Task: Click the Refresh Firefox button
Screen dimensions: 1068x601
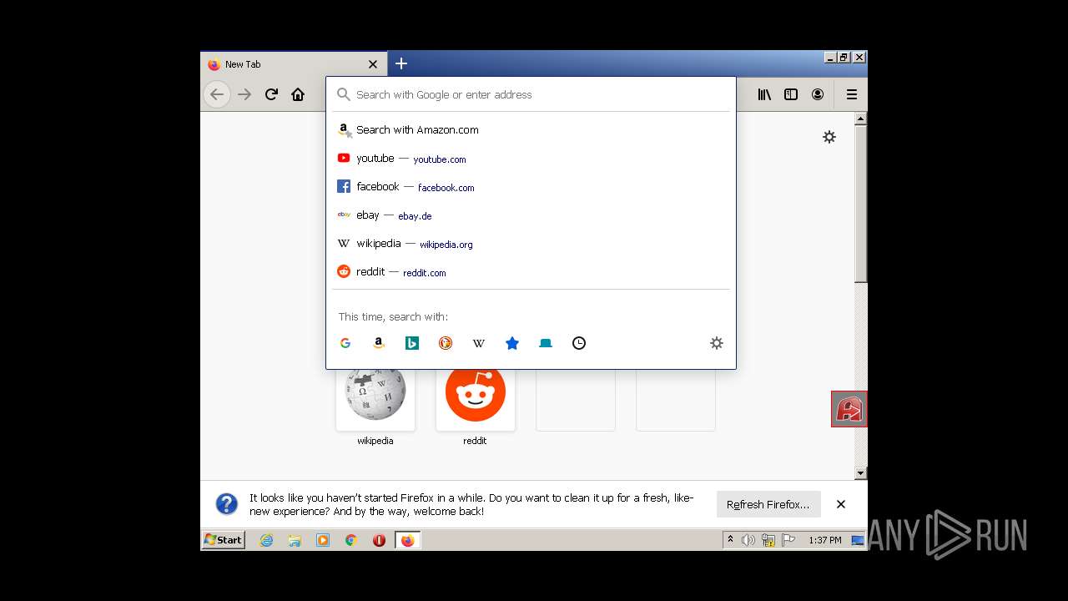Action: pos(768,504)
